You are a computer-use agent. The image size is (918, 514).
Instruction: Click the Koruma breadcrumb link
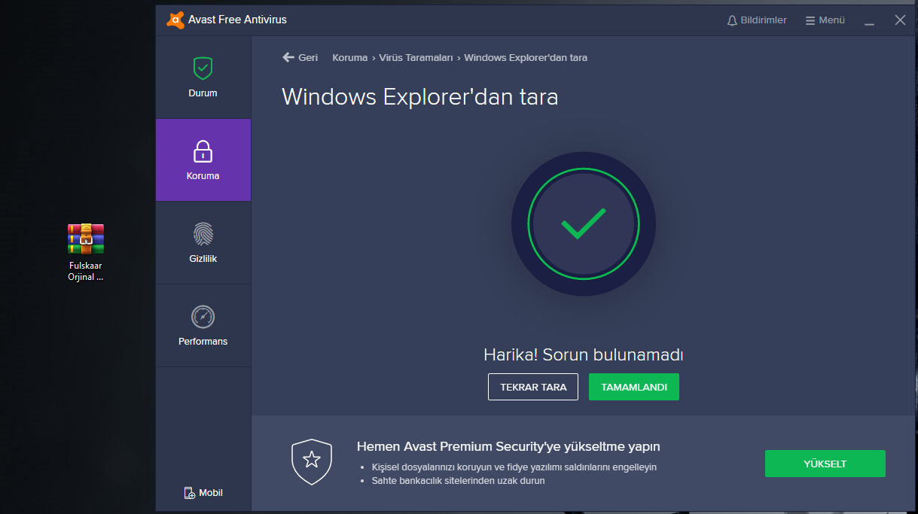[x=349, y=57]
